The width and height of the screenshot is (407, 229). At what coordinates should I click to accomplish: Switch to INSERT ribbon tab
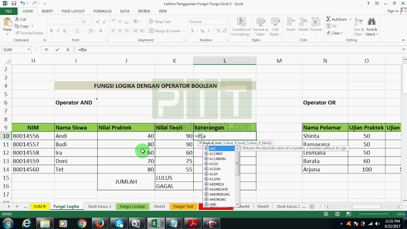coord(47,11)
